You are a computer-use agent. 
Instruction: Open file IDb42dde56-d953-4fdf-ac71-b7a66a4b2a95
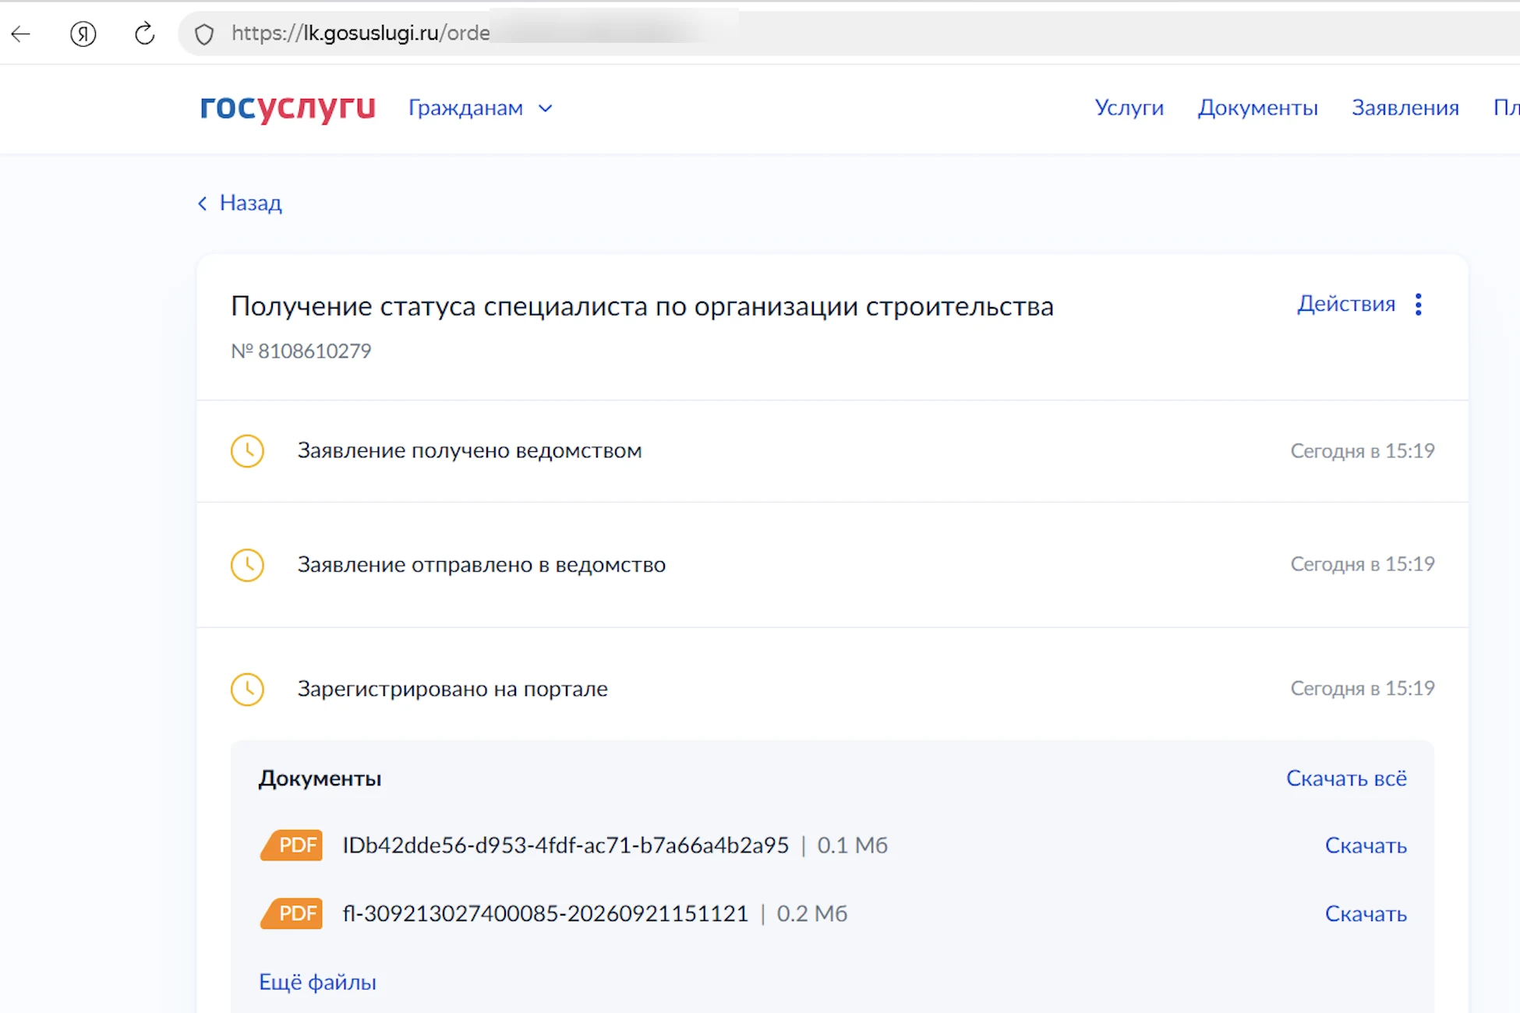[x=566, y=845]
